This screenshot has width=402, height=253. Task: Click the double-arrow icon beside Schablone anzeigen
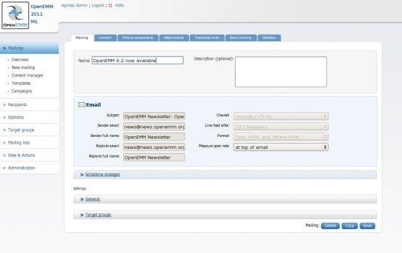[x=82, y=175]
